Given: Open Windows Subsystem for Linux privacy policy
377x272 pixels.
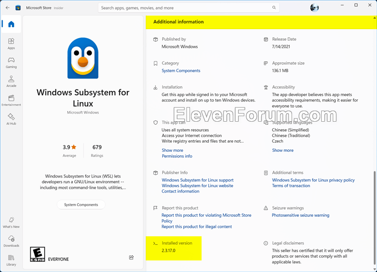Looking at the screenshot, I should (313, 180).
